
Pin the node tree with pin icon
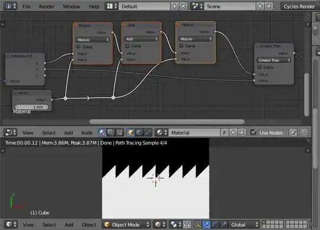click(293, 133)
